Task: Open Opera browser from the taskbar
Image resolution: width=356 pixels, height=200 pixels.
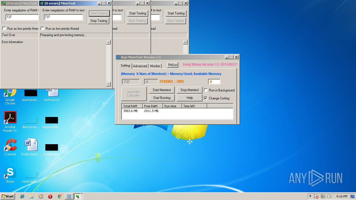Action: [x=50, y=196]
